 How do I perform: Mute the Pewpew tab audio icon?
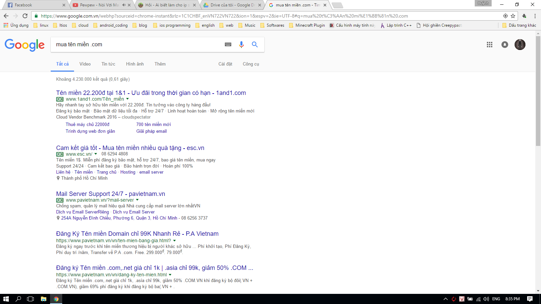pos(124,5)
